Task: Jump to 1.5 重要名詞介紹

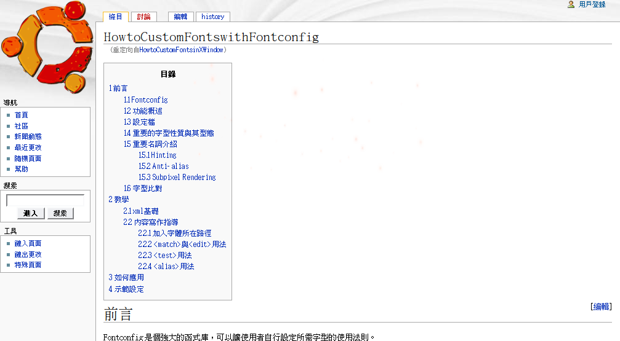Action: point(151,144)
